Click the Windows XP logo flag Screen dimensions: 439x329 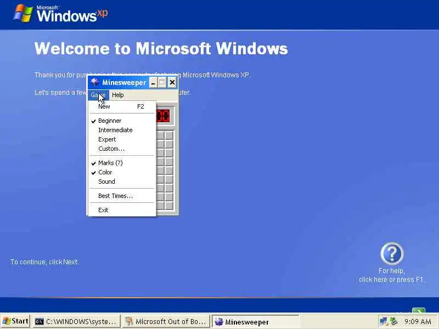click(23, 13)
